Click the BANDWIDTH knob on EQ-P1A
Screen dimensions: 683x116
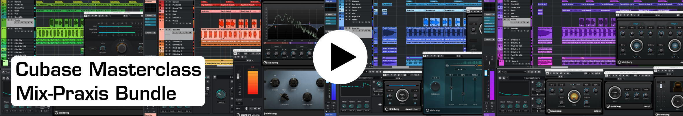(307, 97)
